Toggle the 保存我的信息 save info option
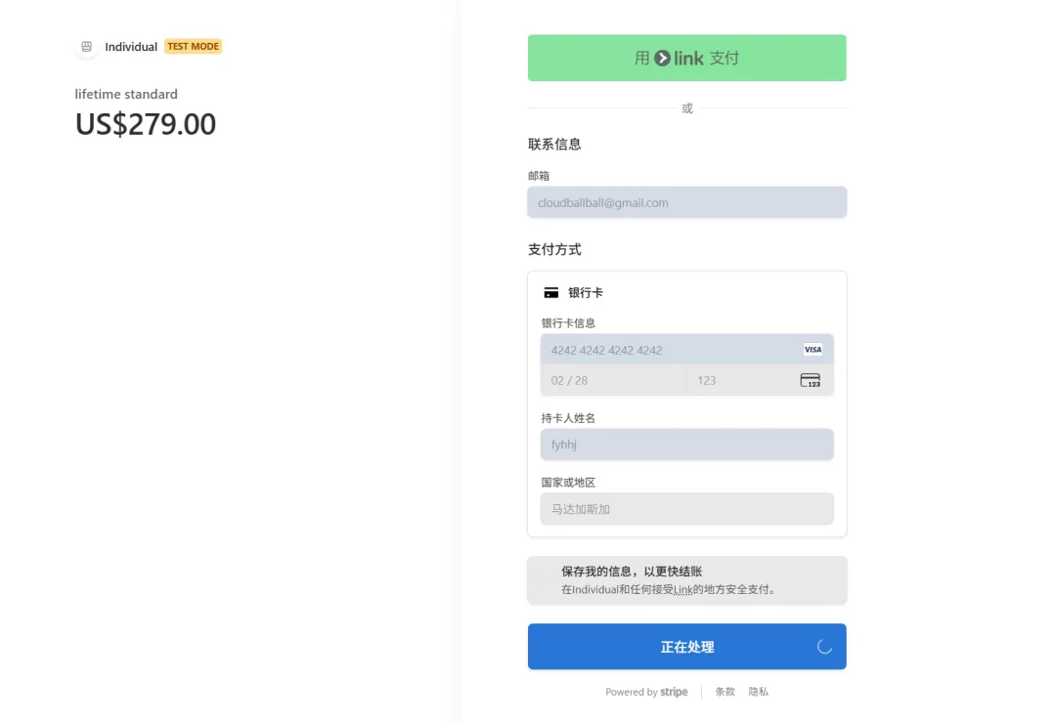 click(546, 580)
